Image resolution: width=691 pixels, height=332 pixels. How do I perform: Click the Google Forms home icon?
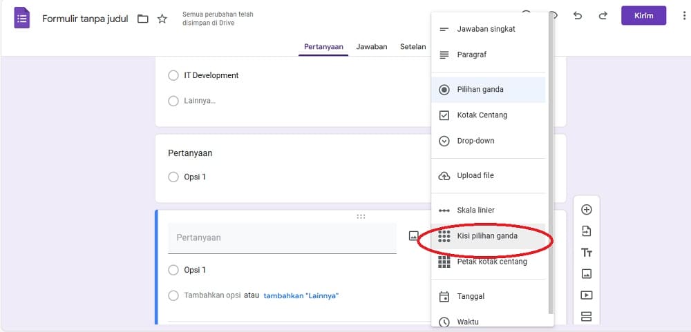point(21,18)
